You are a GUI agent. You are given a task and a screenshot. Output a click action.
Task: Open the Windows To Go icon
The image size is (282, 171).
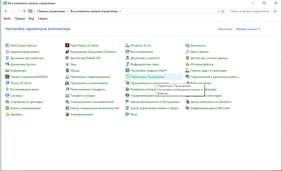tap(127, 46)
